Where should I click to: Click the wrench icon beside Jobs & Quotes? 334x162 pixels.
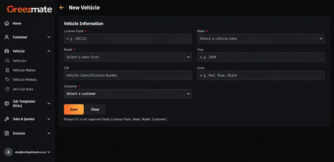coord(7,119)
